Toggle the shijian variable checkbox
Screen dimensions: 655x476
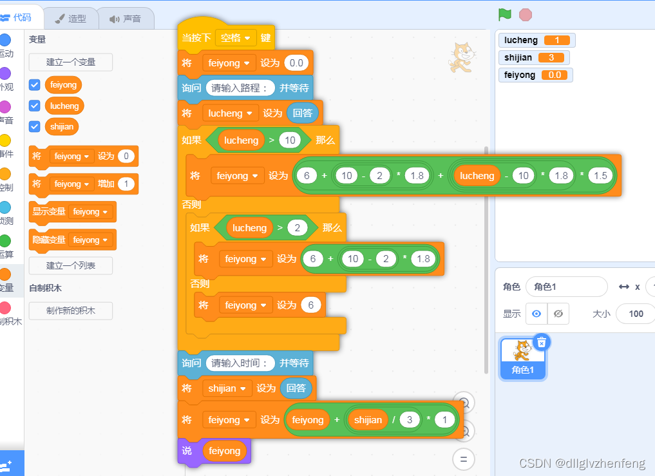click(x=35, y=126)
